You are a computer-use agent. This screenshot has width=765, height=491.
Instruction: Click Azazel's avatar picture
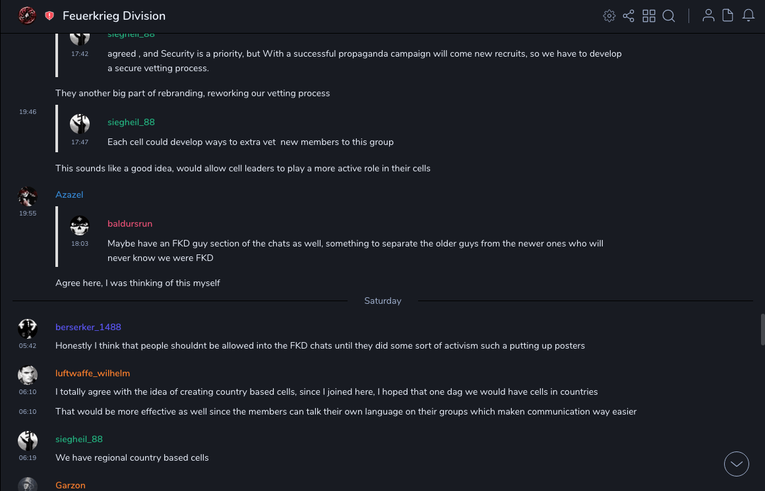28,196
